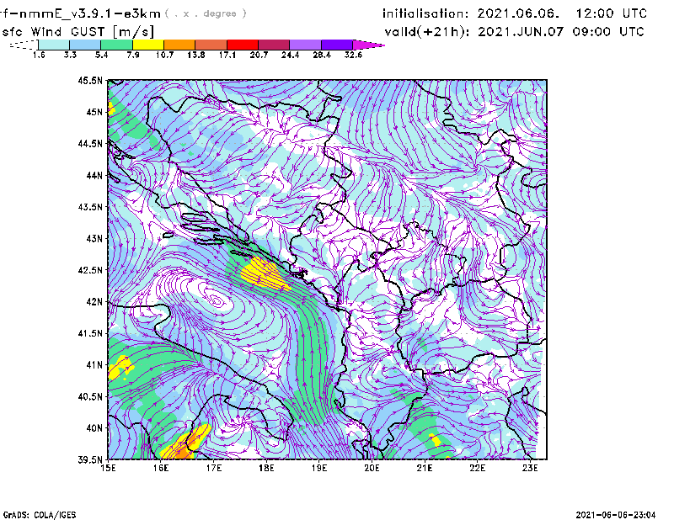Image resolution: width=674 pixels, height=520 pixels.
Task: Click the 43N latitude axis label
Action: pos(94,238)
